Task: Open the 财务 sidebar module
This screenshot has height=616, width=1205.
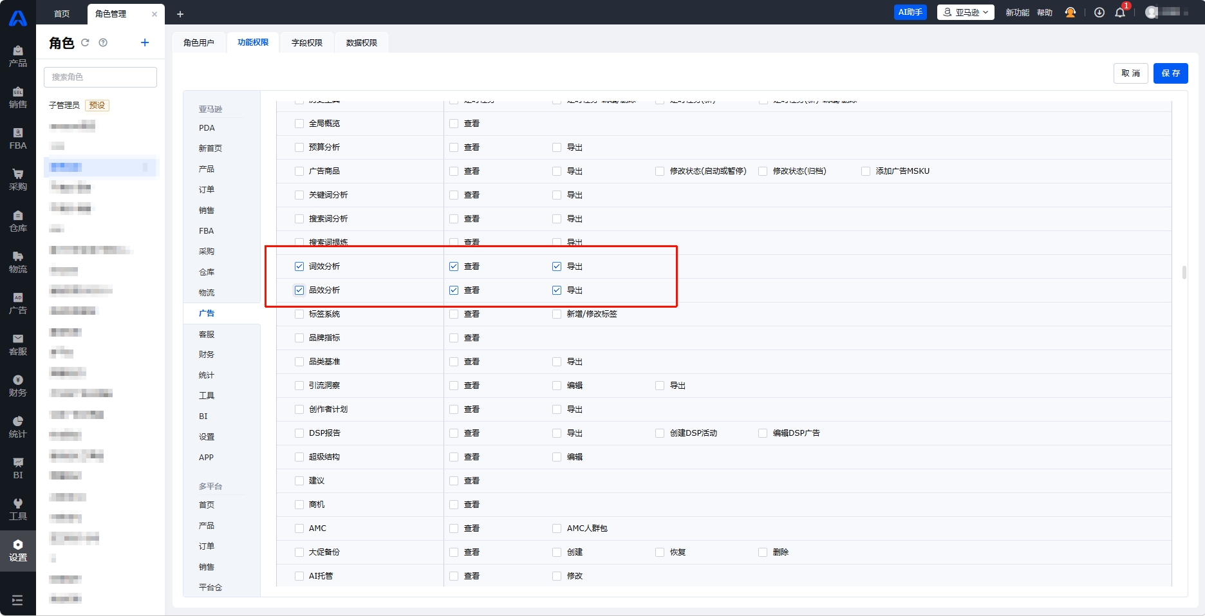Action: [x=18, y=386]
